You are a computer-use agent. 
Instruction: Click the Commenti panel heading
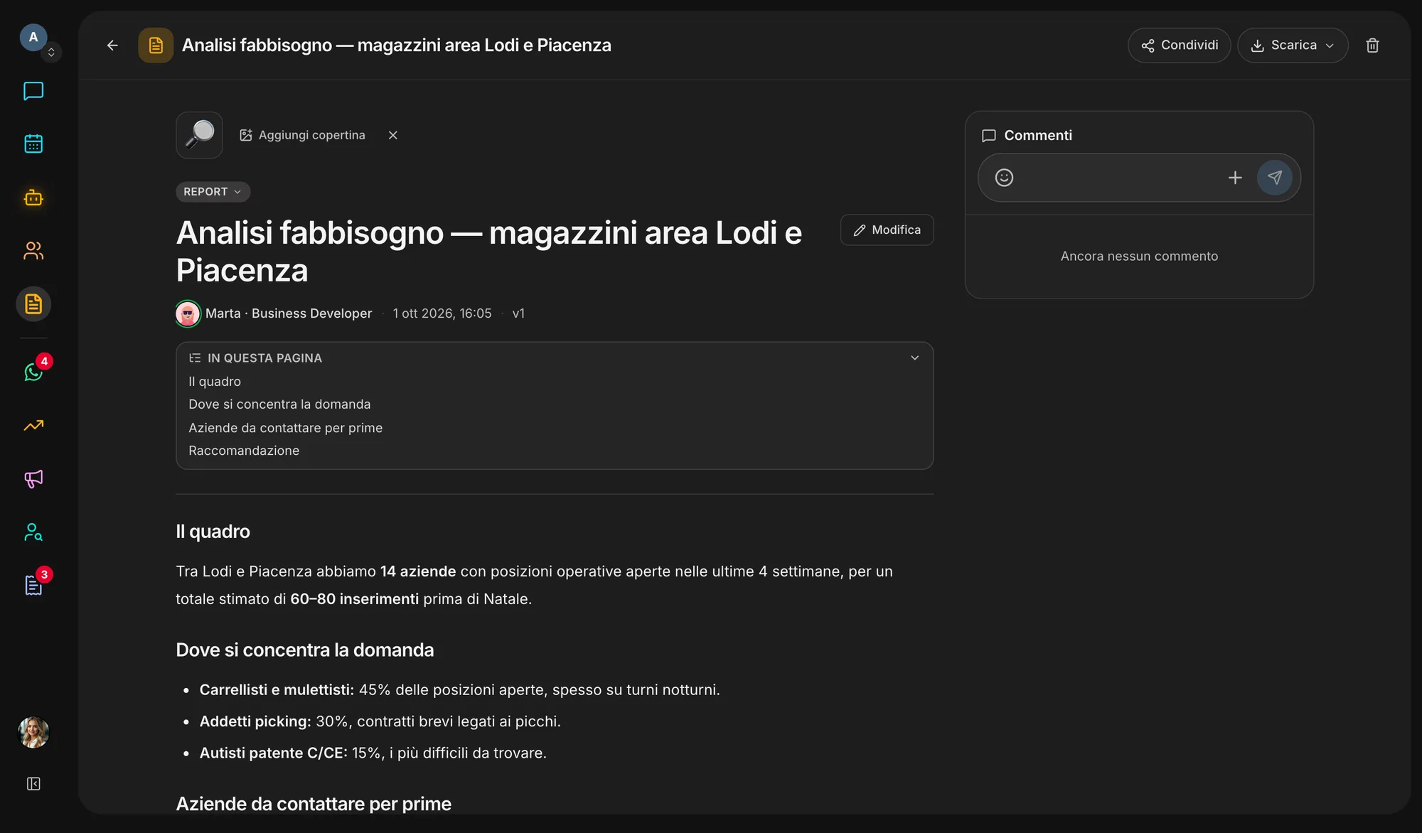tap(1037, 135)
